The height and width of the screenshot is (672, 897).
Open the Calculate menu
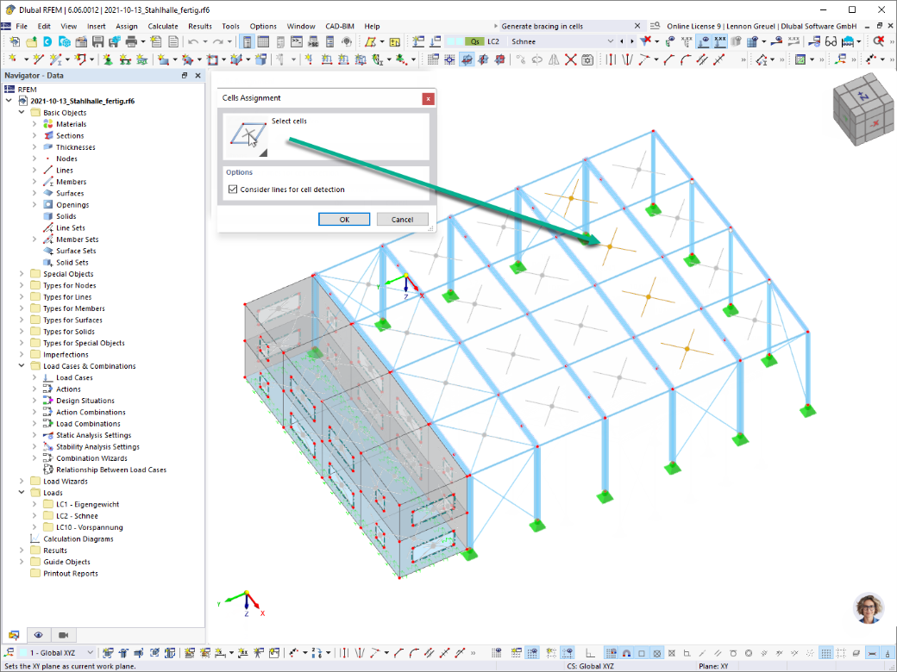tap(163, 27)
